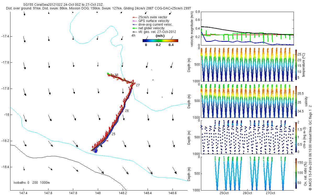This screenshot has width=314, height=196.
Task: Click the '0.2' tick under the map colorbar
Action: click(x=158, y=45)
